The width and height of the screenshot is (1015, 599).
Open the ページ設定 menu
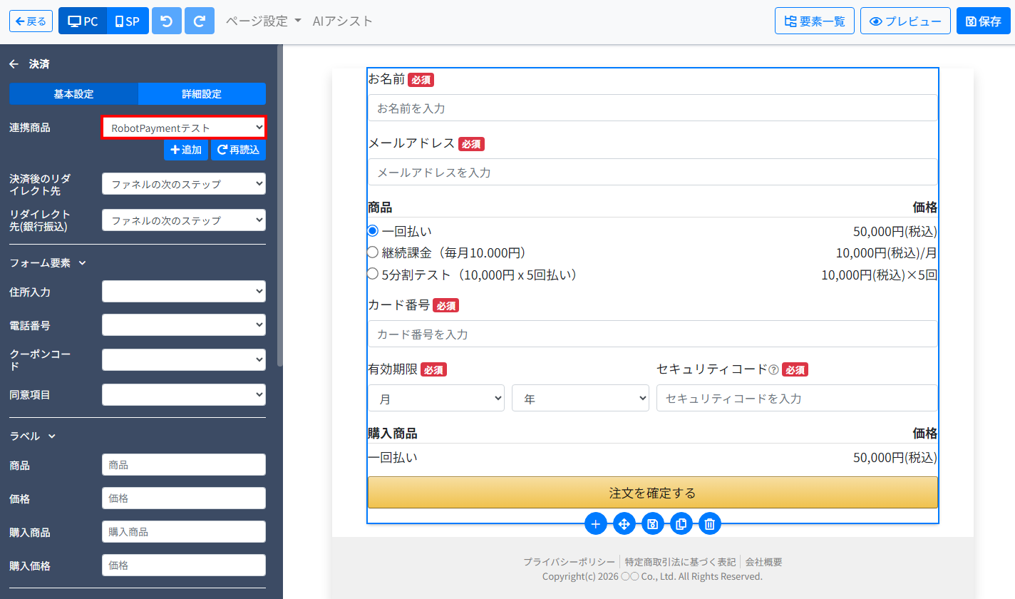click(264, 21)
